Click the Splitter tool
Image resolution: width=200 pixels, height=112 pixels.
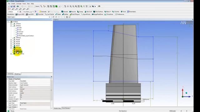tap(65, 14)
